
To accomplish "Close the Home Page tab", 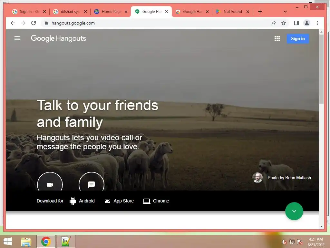I will (126, 12).
